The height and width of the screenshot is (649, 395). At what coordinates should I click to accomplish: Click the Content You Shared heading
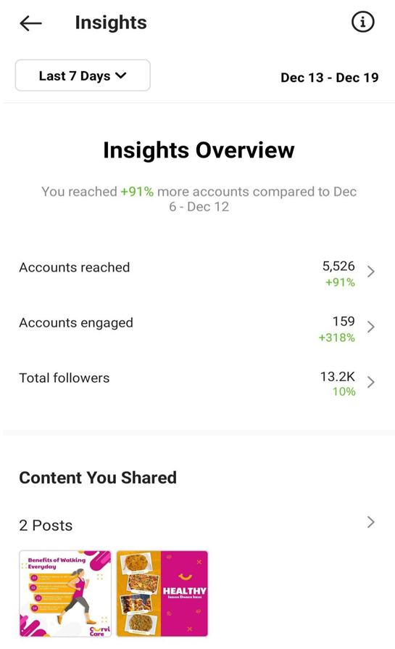coord(98,478)
